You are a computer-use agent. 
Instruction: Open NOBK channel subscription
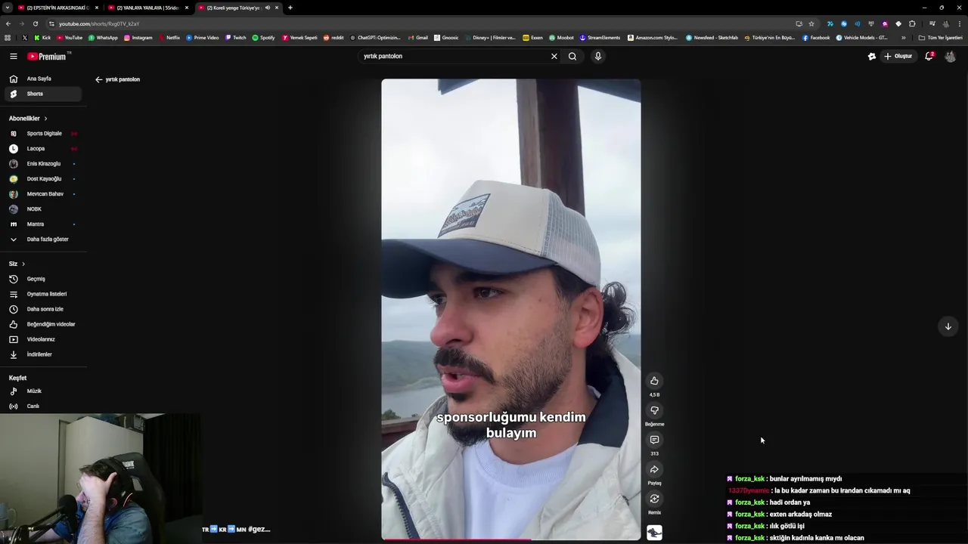click(x=43, y=209)
